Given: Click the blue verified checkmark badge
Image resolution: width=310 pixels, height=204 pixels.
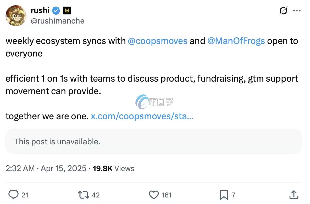Looking at the screenshot, I should (x=56, y=11).
